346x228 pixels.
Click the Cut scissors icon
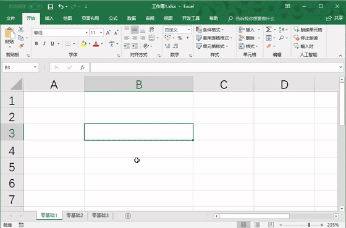pos(21,30)
